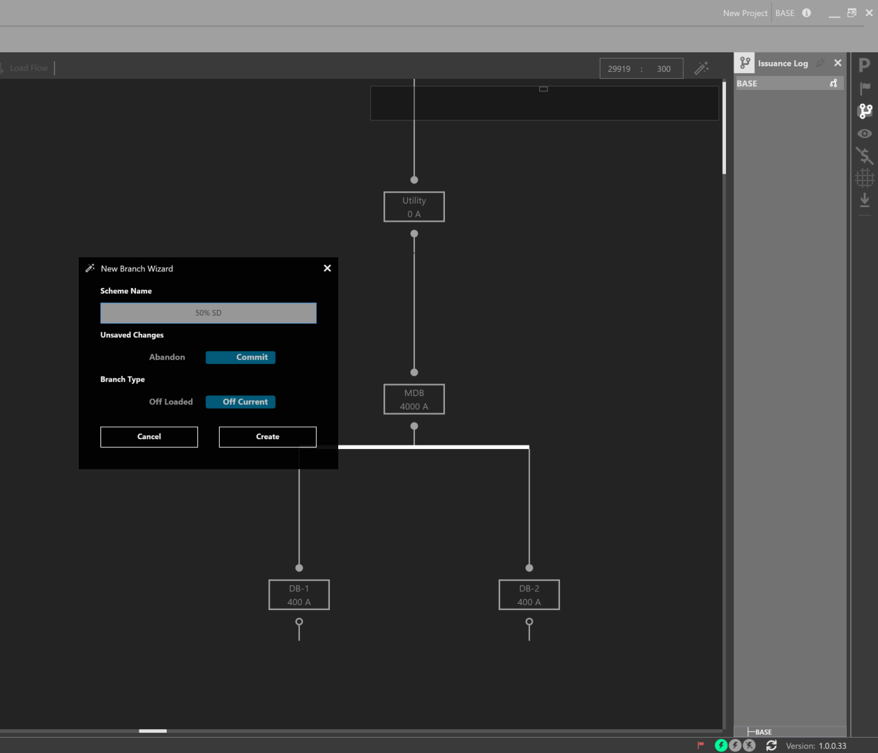
Task: Click the flag icon in right sidebar
Action: pos(865,89)
